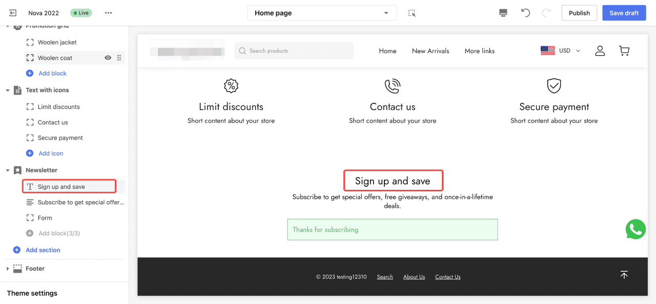
Task: Click the About Us footer link
Action: coord(414,277)
